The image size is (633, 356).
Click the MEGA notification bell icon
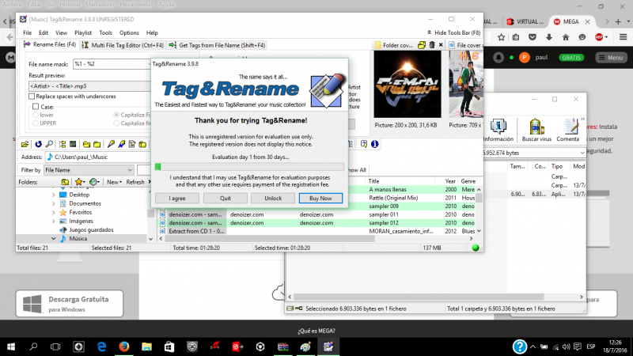tap(498, 58)
